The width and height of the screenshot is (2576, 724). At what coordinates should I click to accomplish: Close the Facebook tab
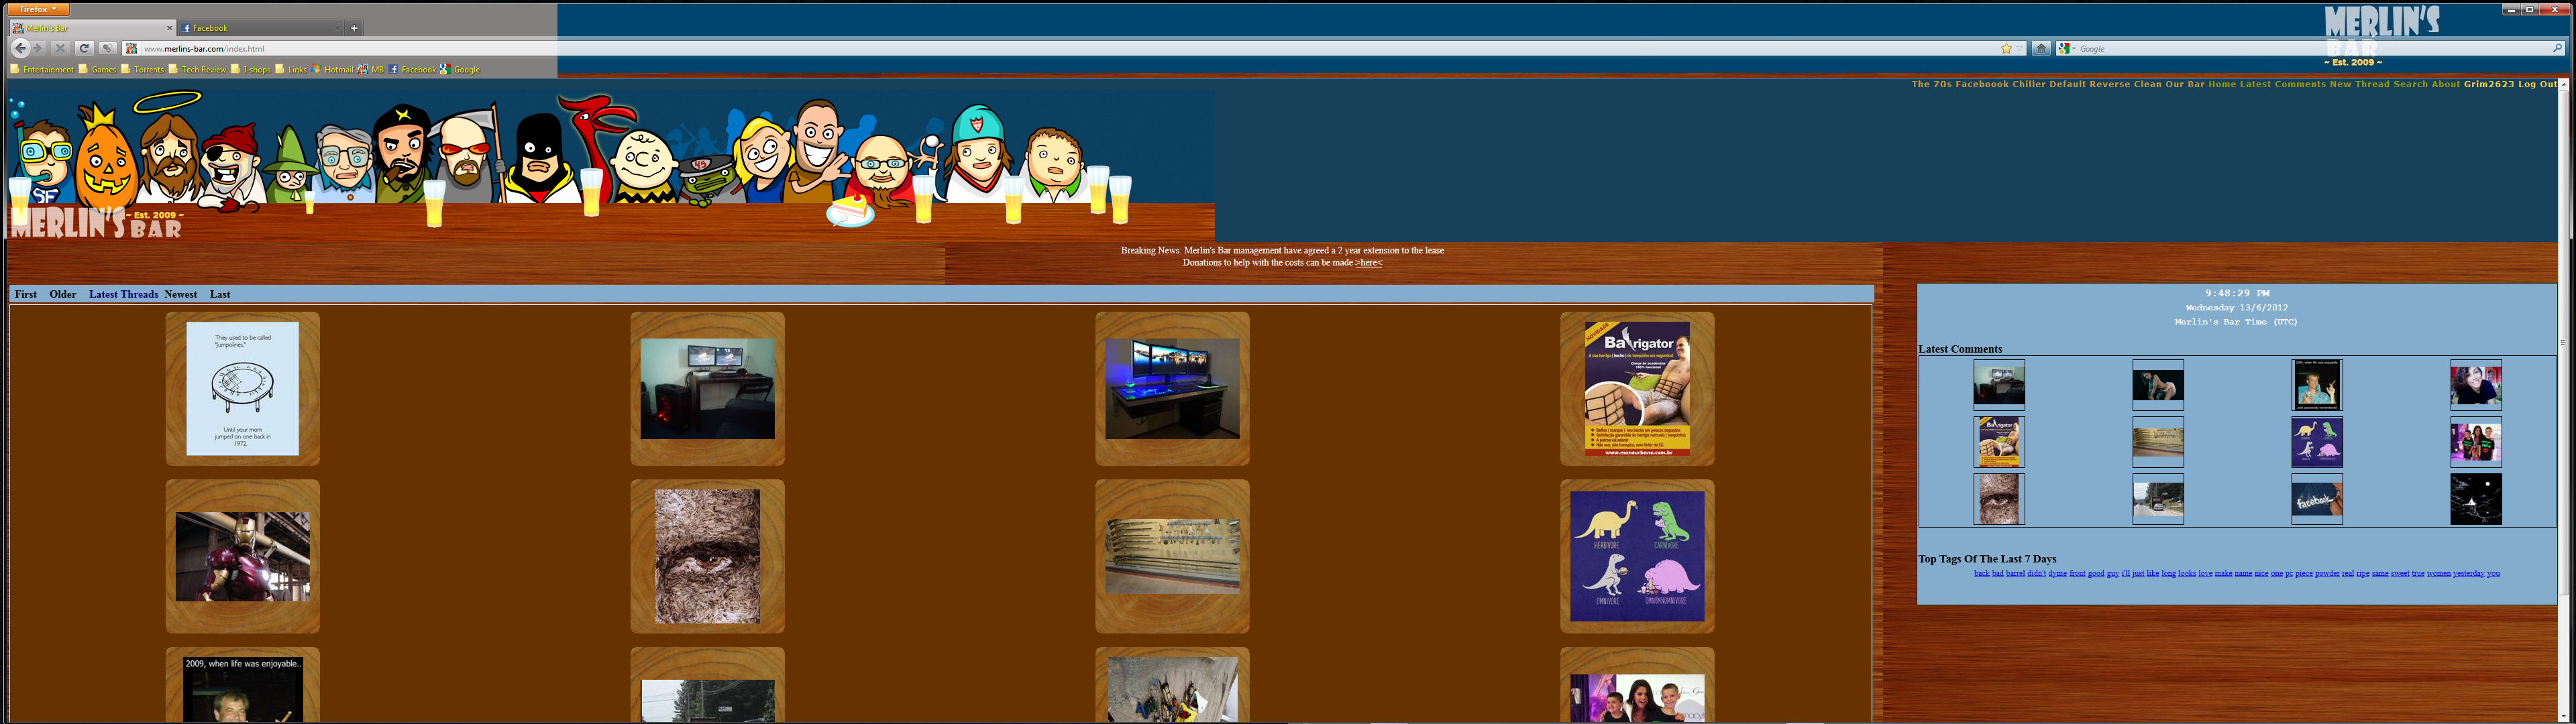[x=338, y=28]
